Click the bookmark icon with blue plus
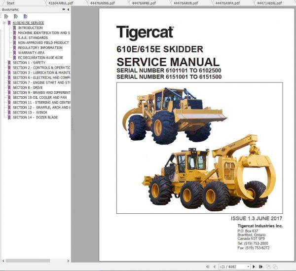The width and height of the screenshot is (296, 271). point(25,17)
